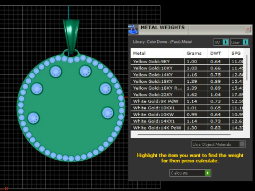Click the green arrow on Calculate

pos(207,173)
